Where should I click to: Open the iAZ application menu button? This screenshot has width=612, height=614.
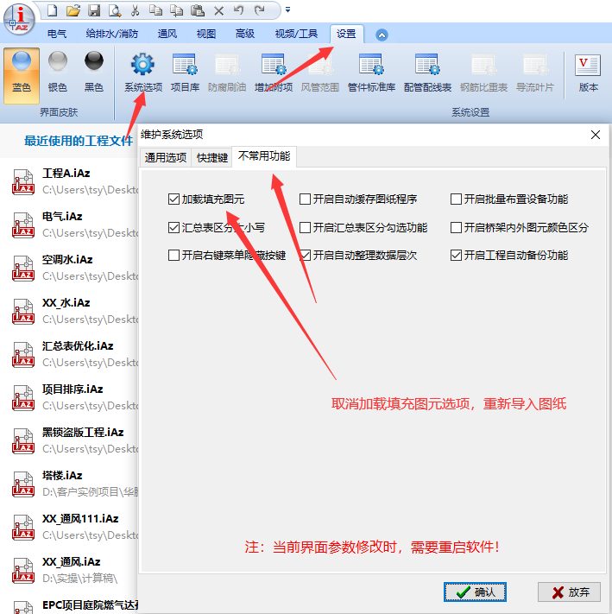point(19,17)
